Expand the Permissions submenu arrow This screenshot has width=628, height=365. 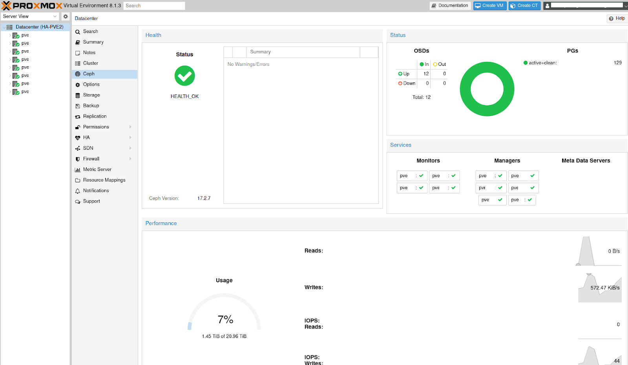[130, 127]
